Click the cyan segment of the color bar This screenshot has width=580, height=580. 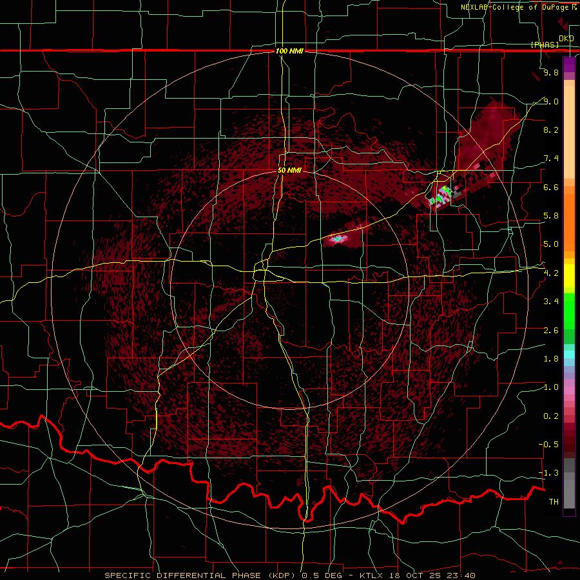point(569,354)
